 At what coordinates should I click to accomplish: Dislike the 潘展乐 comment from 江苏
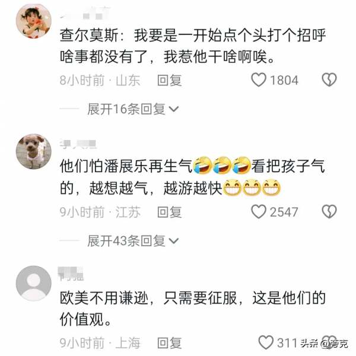[329, 212]
